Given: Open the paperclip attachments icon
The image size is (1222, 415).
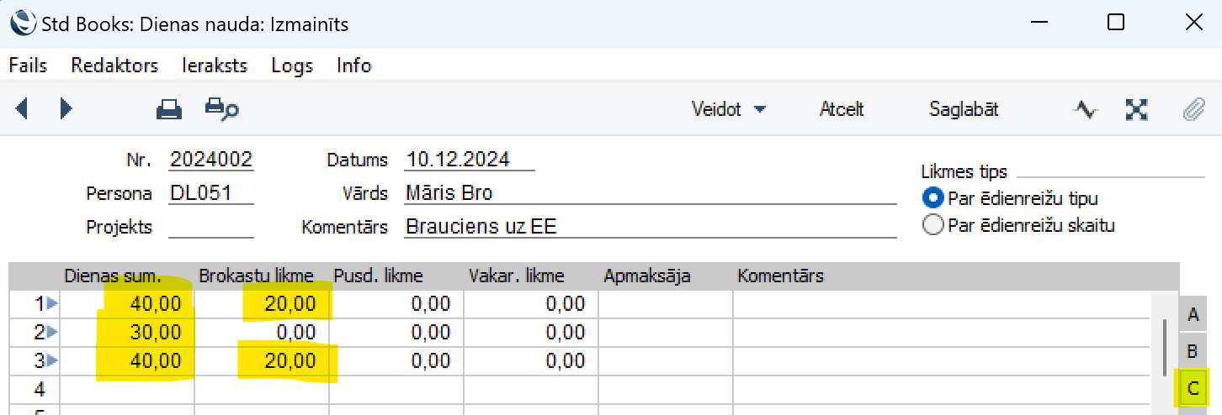Looking at the screenshot, I should click(1193, 110).
